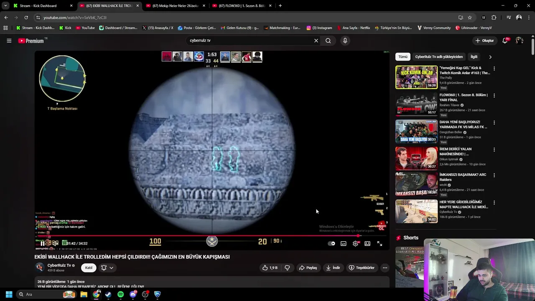Screen dimensions: 535x301
Task: Open options for 'DAHA YENİ BAŞLIYORUZ' video
Action: tap(494, 123)
